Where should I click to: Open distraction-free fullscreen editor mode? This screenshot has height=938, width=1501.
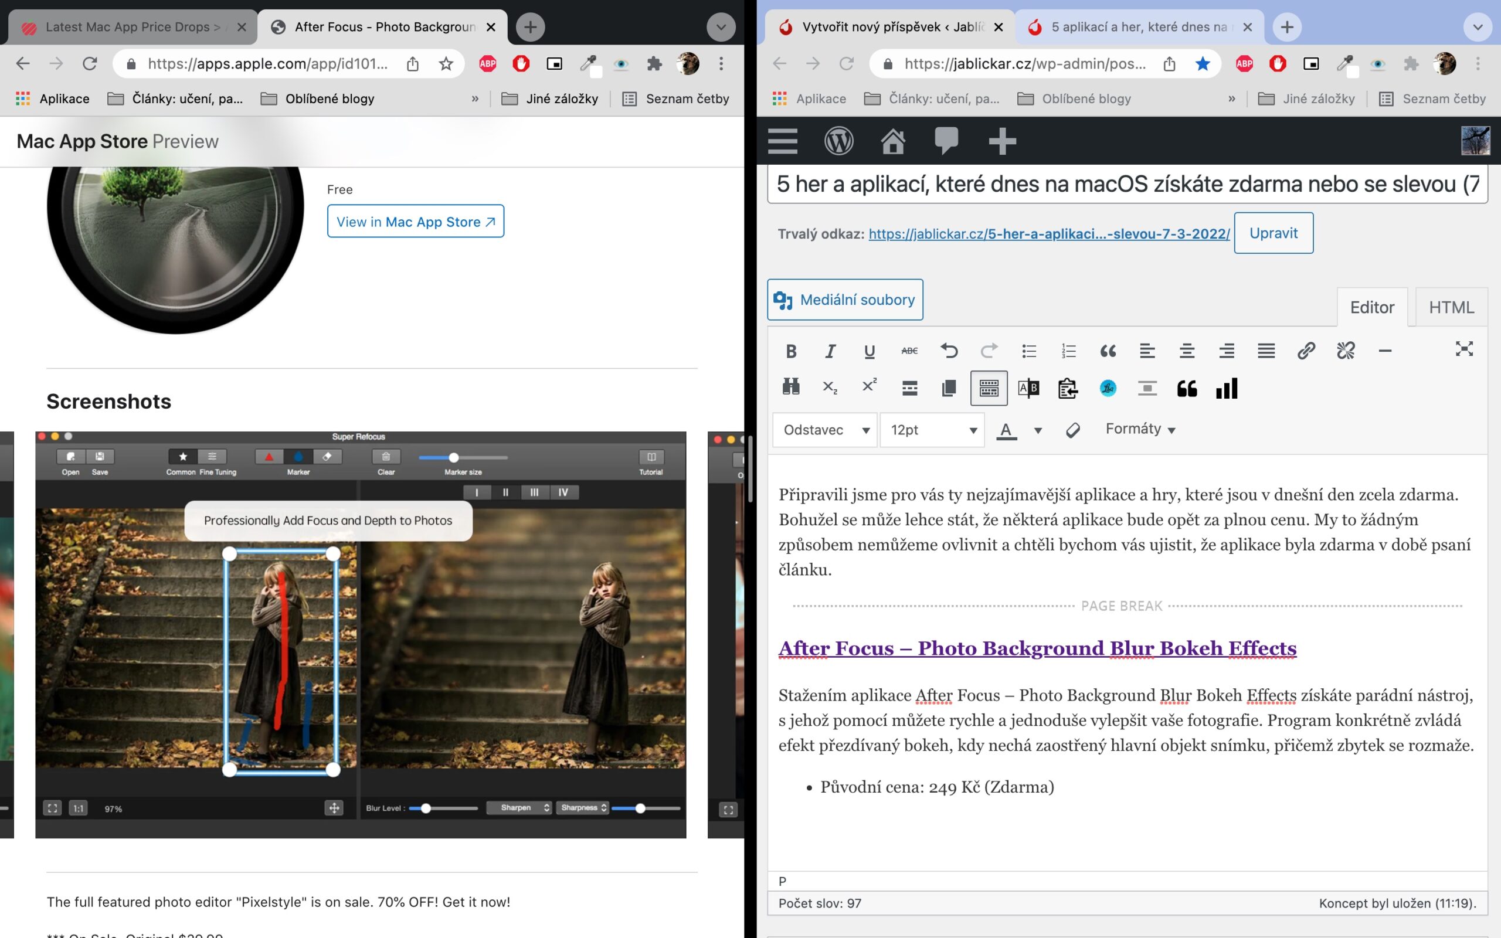click(x=1464, y=349)
